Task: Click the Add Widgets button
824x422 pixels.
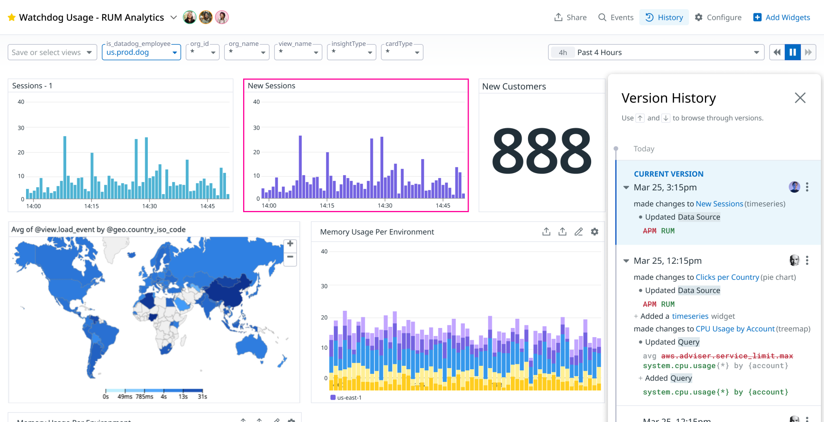Action: [x=781, y=18]
